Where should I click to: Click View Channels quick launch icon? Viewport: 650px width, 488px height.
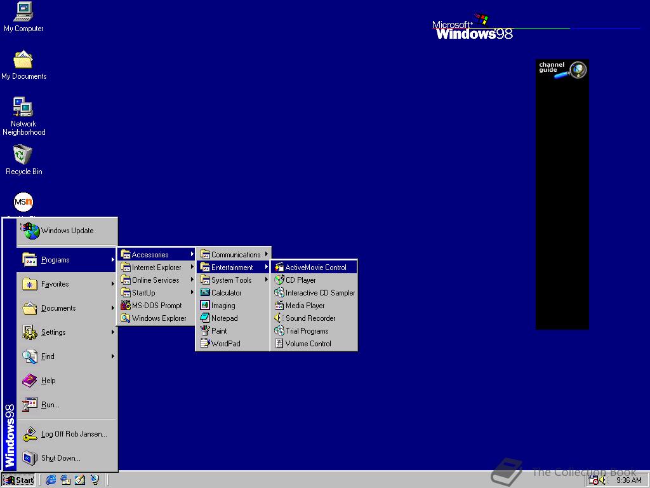point(95,480)
